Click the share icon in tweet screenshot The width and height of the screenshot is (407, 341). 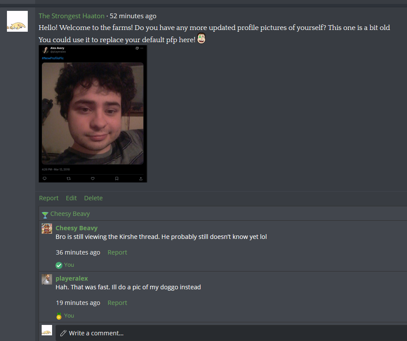coord(141,179)
